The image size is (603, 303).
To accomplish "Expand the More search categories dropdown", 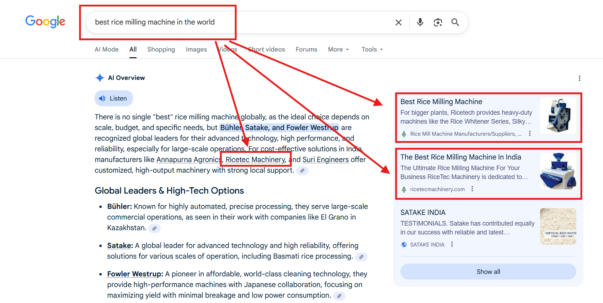I will (338, 49).
